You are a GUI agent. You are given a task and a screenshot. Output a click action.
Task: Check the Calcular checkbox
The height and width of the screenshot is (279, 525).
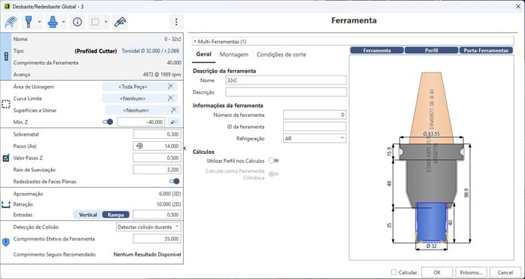click(x=394, y=272)
